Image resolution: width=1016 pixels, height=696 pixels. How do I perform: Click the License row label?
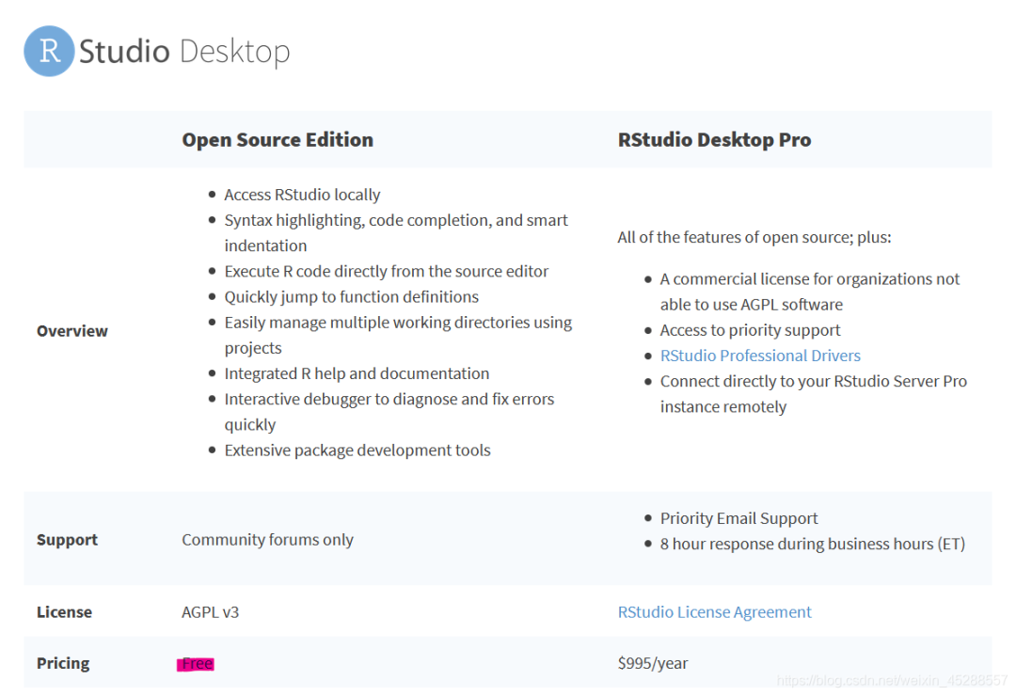(x=64, y=612)
